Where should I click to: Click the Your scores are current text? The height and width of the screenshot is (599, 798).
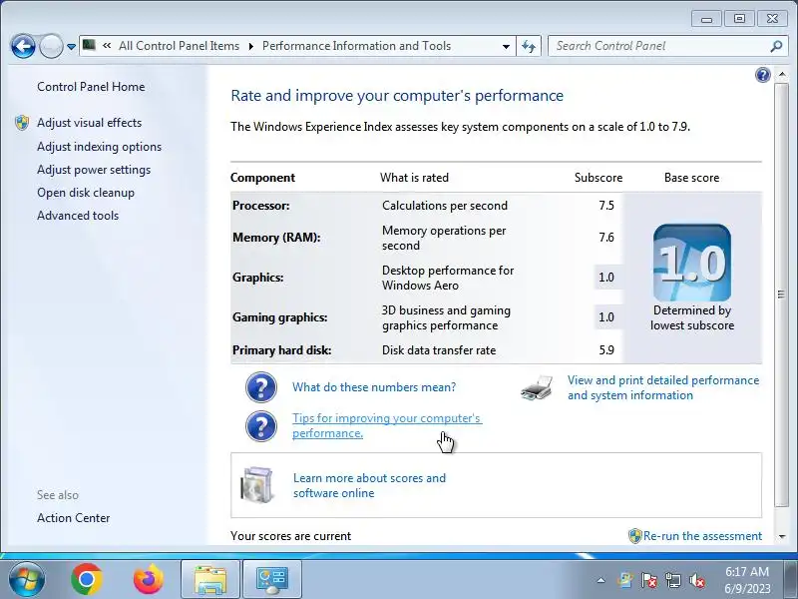pos(290,536)
